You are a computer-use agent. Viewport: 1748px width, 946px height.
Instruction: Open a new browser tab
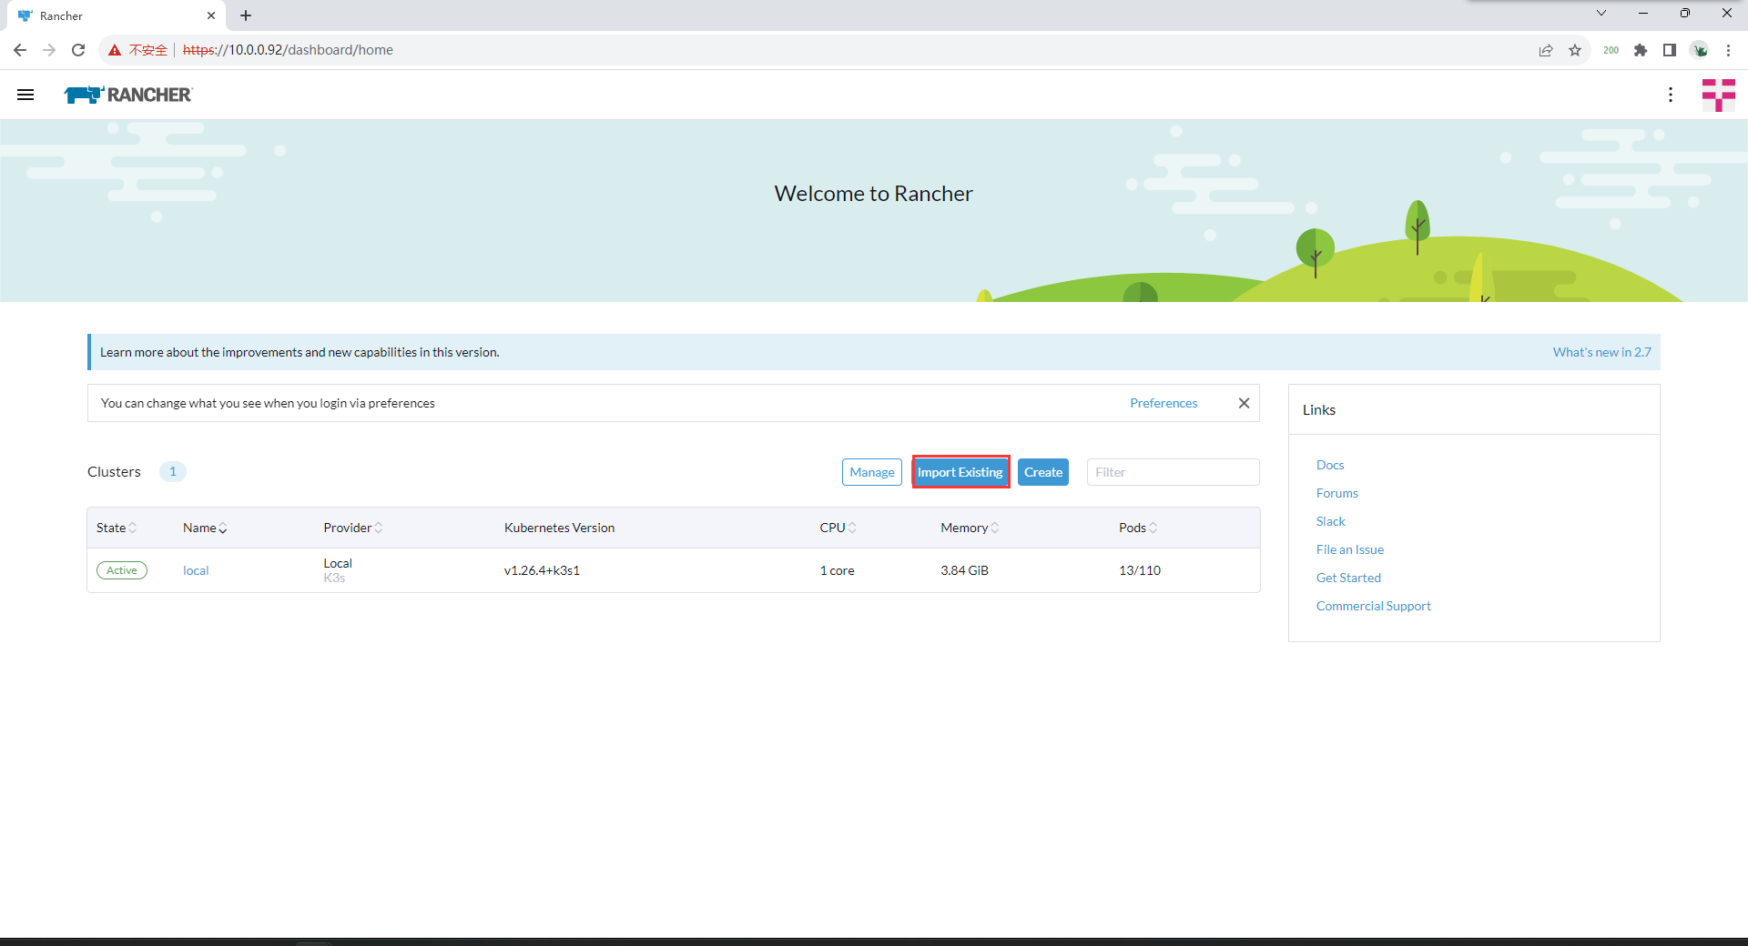tap(246, 15)
